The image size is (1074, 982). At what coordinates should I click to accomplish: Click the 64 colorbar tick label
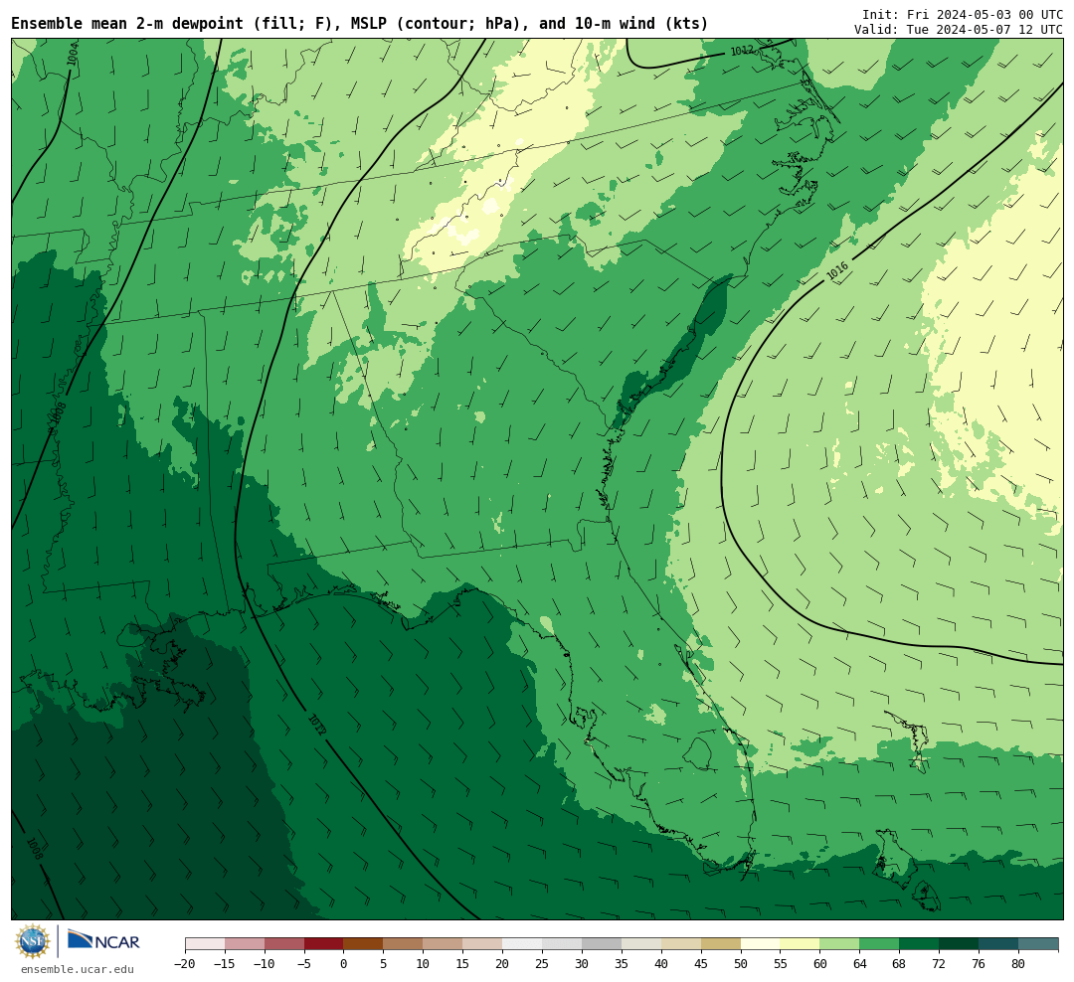pos(859,963)
